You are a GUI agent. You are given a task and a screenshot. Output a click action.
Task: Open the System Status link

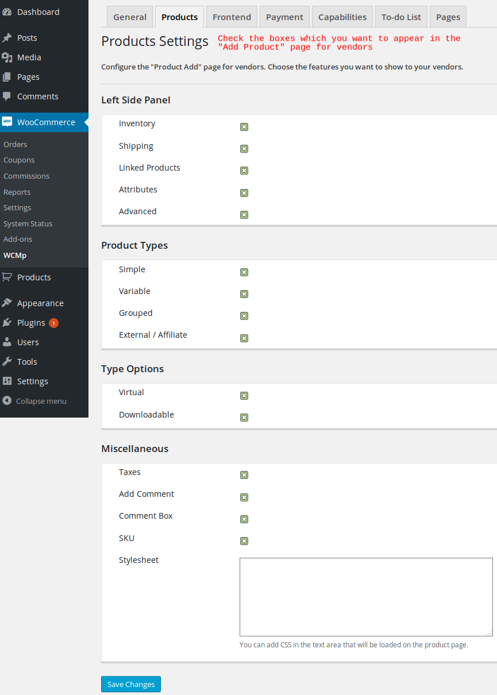(x=28, y=223)
